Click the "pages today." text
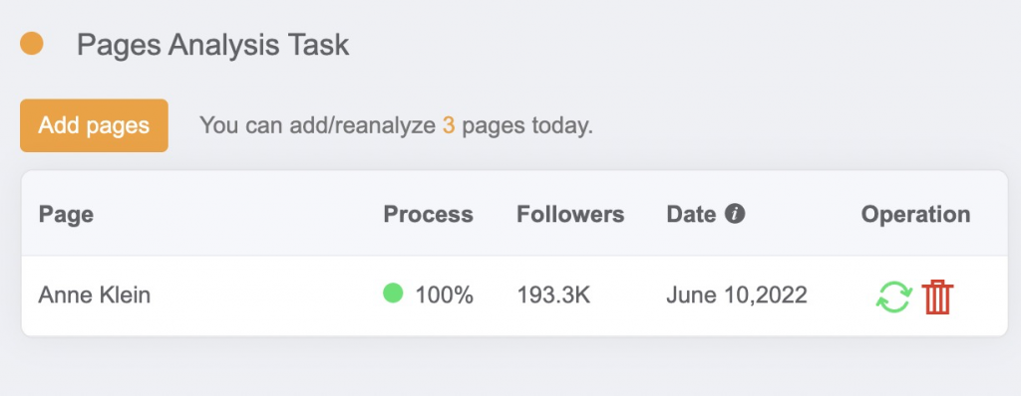This screenshot has width=1021, height=396. tap(527, 125)
